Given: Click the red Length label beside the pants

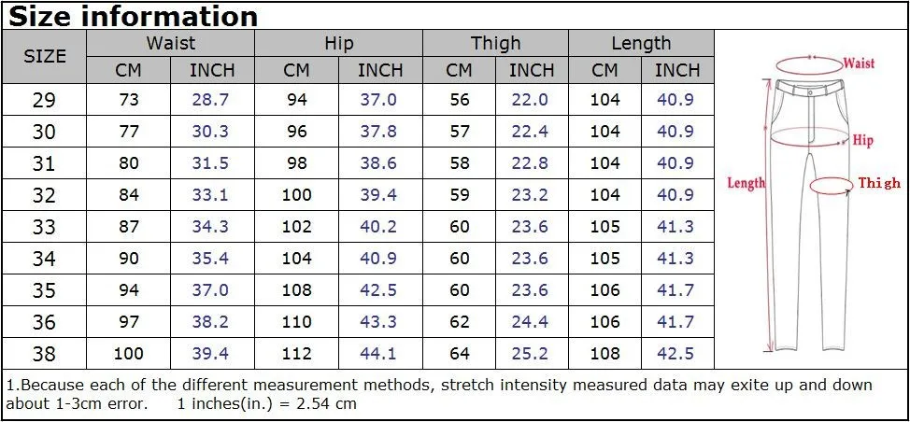Looking at the screenshot, I should point(746,183).
